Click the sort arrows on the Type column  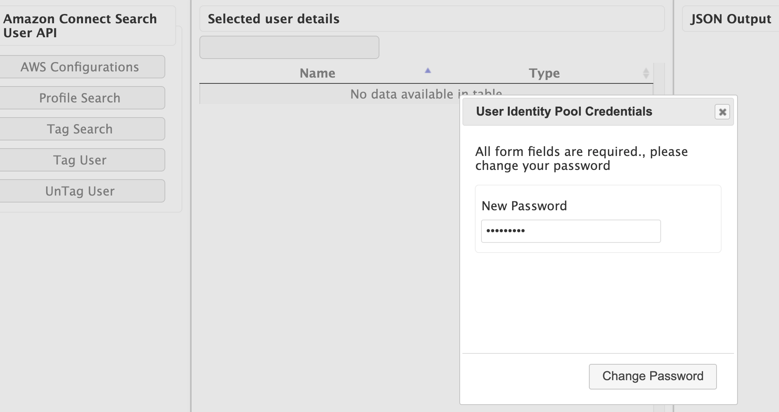click(646, 73)
